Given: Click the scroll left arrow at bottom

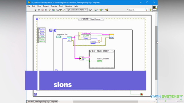Looking at the screenshot, I should [x=59, y=102].
